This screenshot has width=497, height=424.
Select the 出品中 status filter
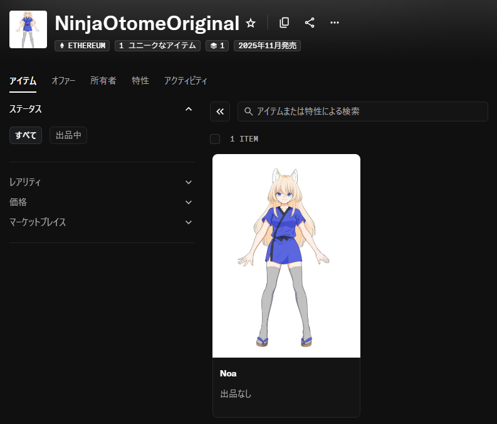[68, 135]
